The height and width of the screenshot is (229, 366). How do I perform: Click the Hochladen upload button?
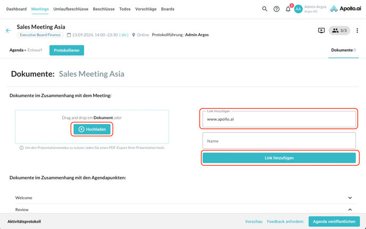(92, 129)
